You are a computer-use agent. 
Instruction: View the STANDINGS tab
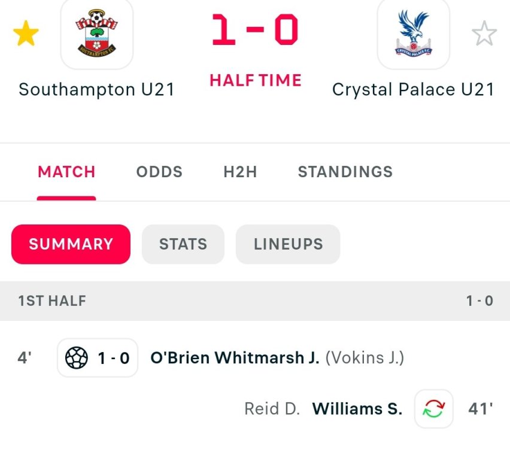pyautogui.click(x=345, y=172)
